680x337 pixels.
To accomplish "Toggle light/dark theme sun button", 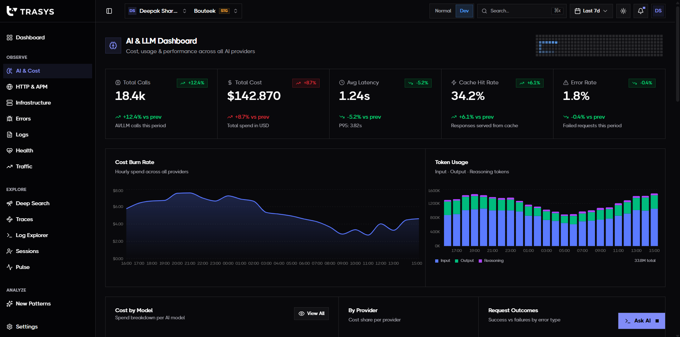I will pyautogui.click(x=623, y=11).
